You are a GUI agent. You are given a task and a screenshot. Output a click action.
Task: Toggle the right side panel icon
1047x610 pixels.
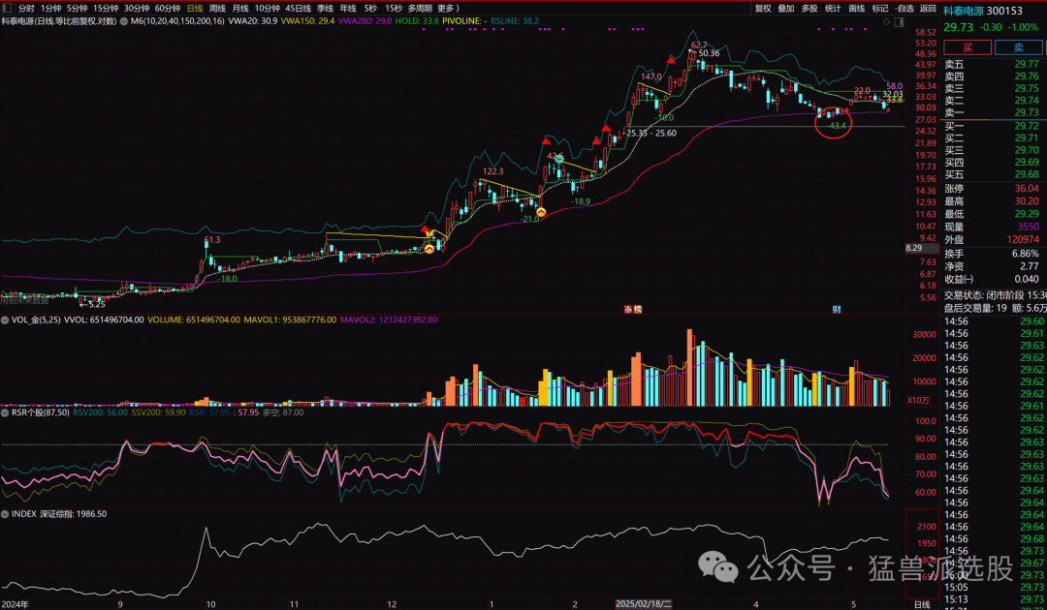point(899,22)
